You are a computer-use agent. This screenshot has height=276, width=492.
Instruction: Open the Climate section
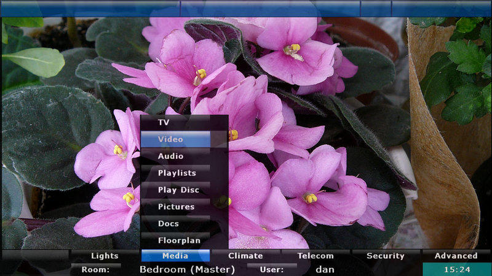pos(245,256)
